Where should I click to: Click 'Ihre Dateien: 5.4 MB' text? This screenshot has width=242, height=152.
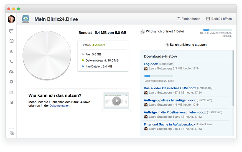pos(99,66)
